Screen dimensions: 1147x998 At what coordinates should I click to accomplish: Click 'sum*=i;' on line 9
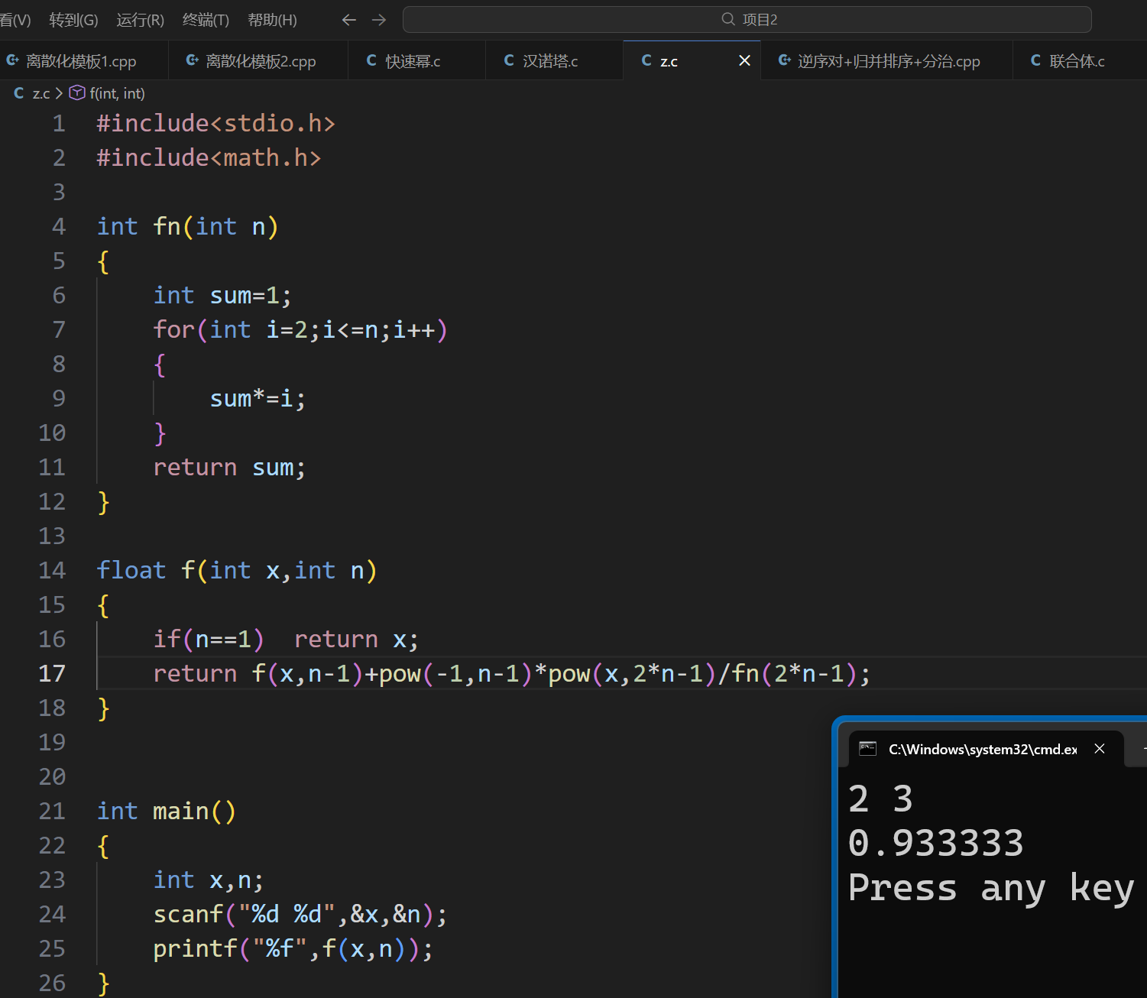tap(258, 398)
